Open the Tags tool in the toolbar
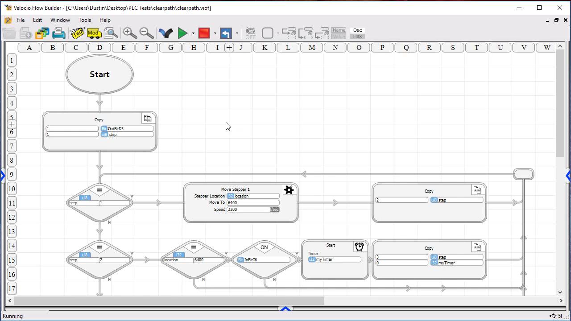This screenshot has width=571, height=321. tap(77, 33)
